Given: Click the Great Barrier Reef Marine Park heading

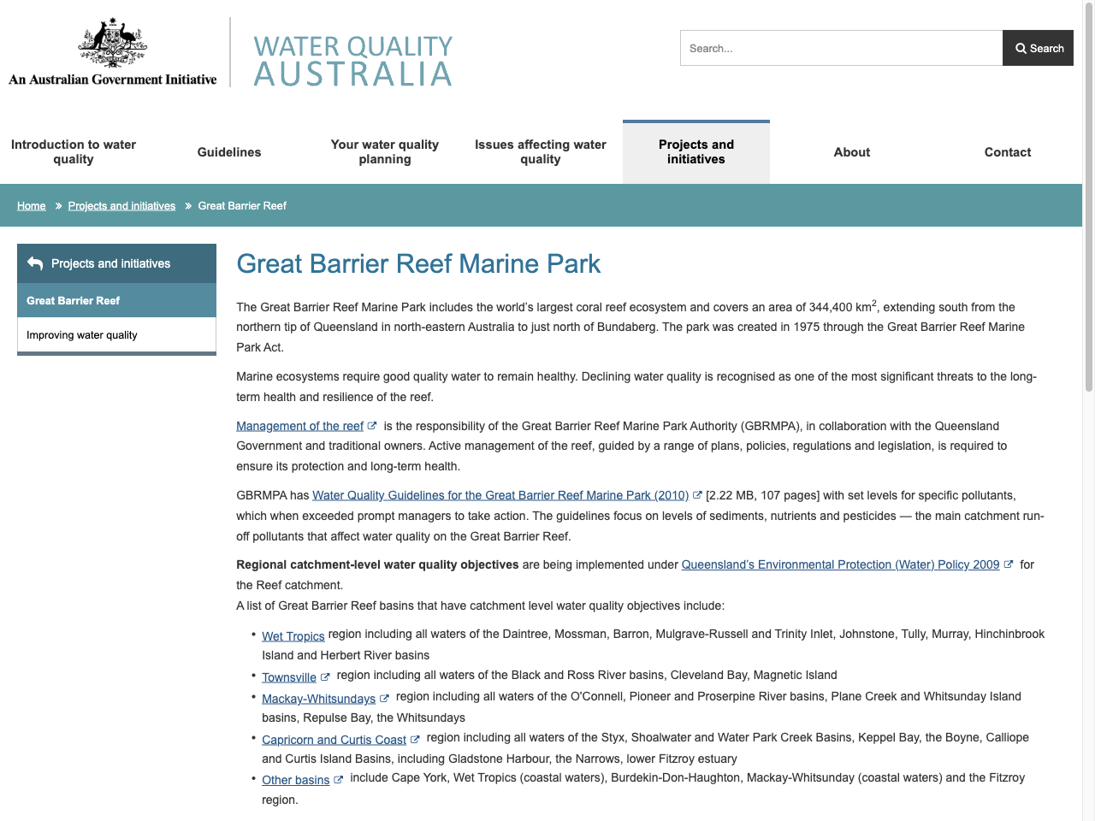Looking at the screenshot, I should (x=418, y=263).
